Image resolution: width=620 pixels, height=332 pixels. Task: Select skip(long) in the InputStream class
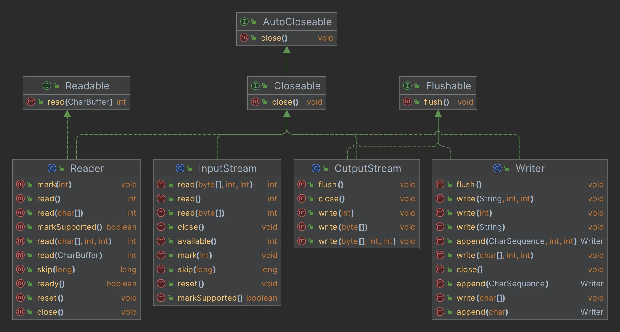coord(196,269)
